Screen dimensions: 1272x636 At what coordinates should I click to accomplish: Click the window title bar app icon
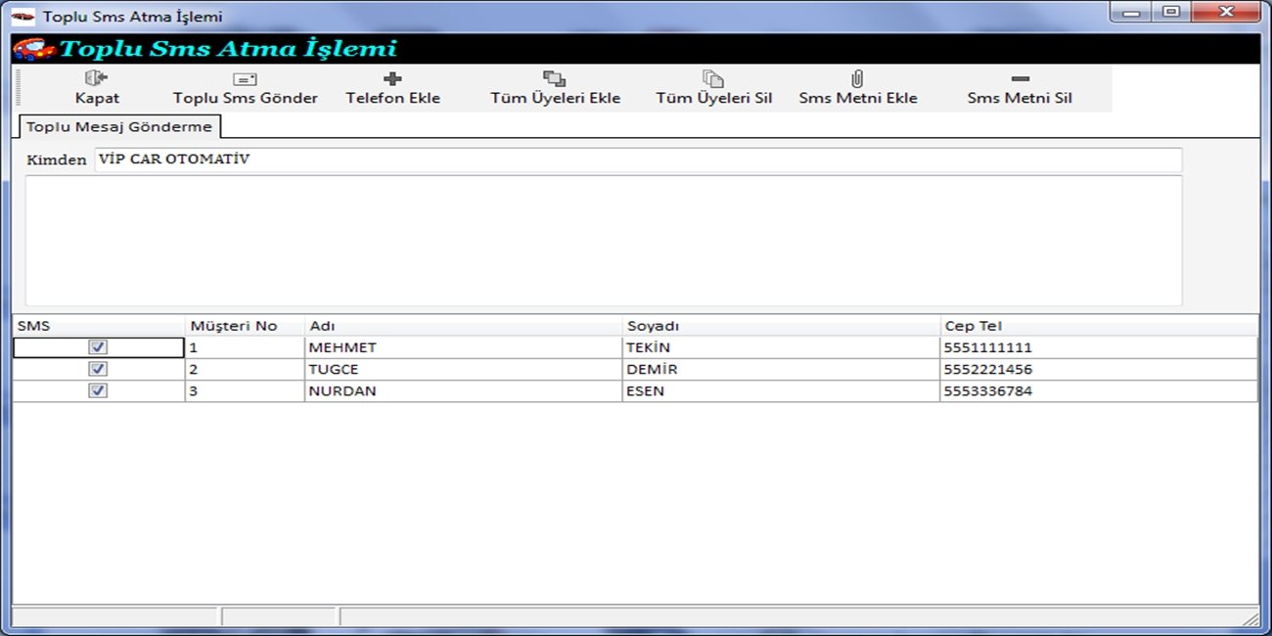pyautogui.click(x=23, y=17)
